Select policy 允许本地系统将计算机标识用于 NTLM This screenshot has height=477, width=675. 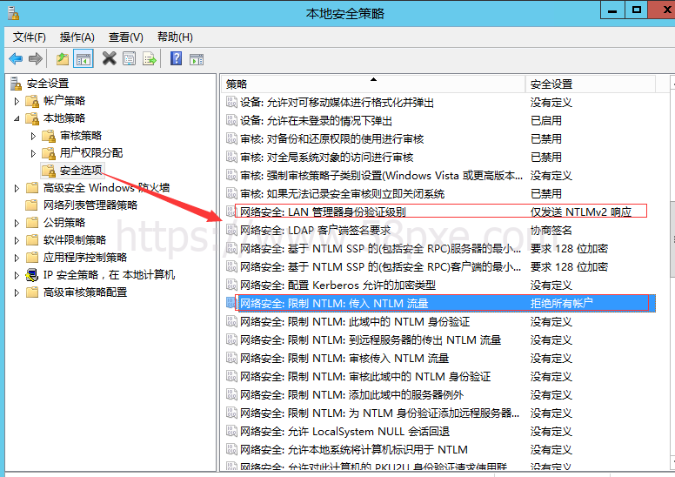pos(354,449)
